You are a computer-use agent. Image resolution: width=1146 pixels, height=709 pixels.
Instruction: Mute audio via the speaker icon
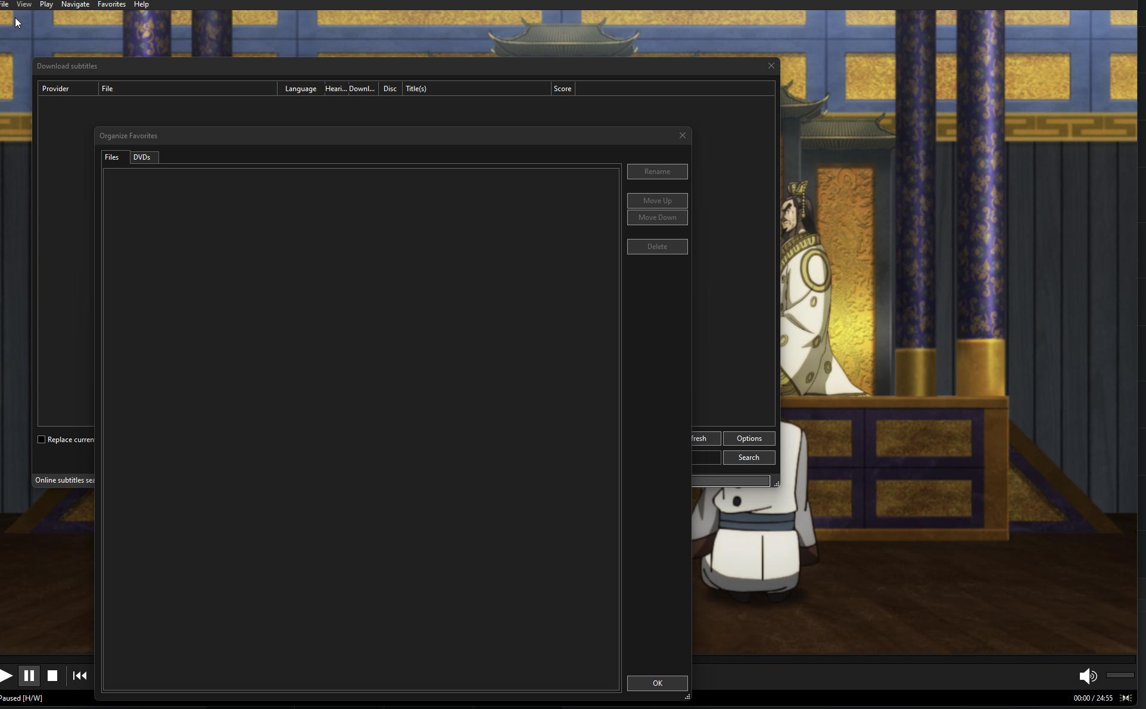point(1088,676)
